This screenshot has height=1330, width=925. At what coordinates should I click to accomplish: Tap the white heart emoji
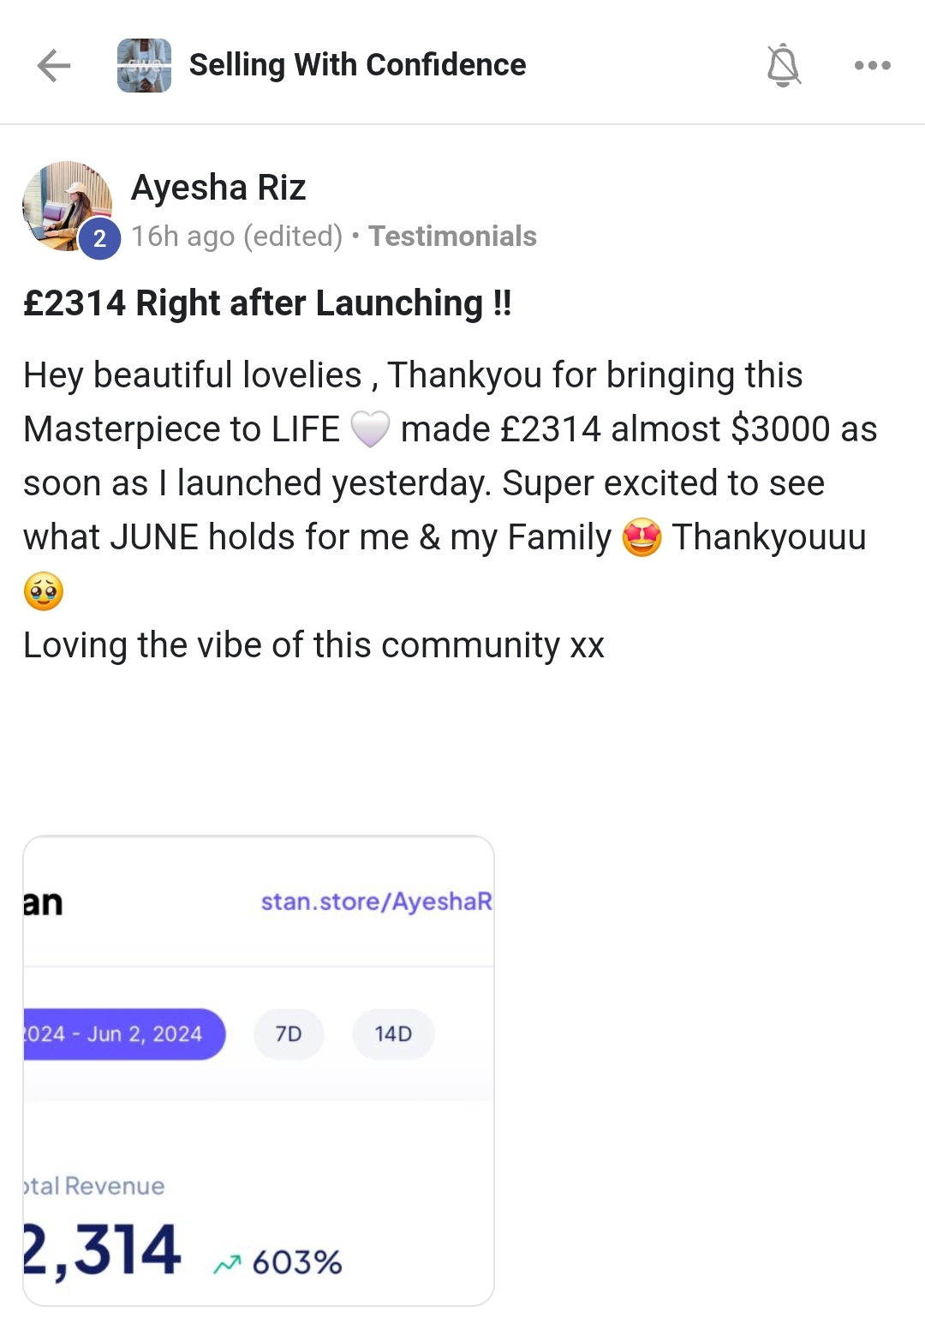(x=370, y=428)
